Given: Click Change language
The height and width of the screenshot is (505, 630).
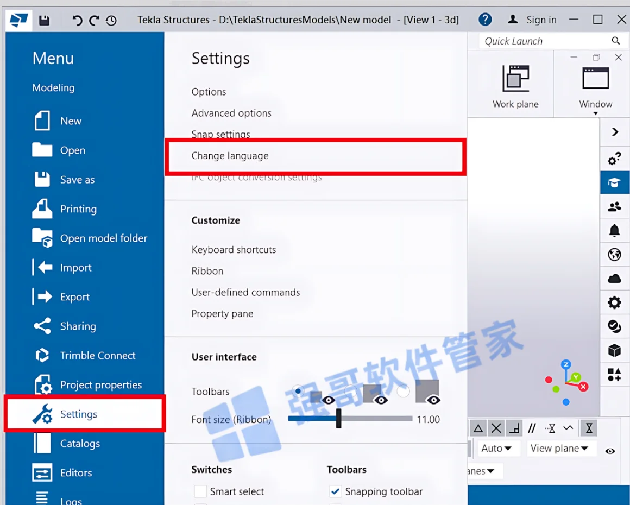Looking at the screenshot, I should click(230, 156).
